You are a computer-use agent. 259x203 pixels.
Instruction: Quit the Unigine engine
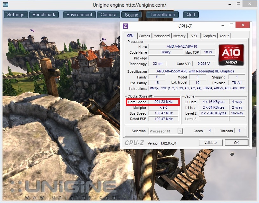click(191, 15)
